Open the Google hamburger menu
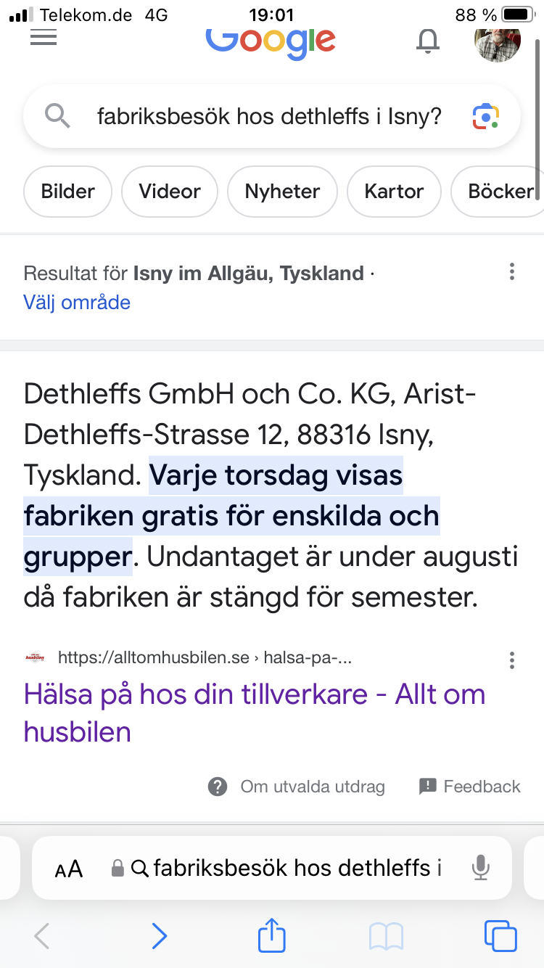The image size is (544, 968). 44,38
